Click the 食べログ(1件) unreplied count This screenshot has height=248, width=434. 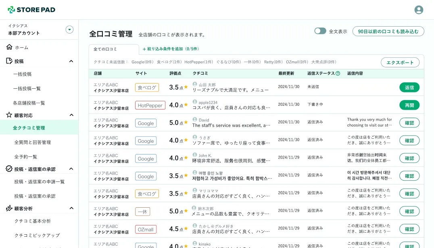pos(169,62)
